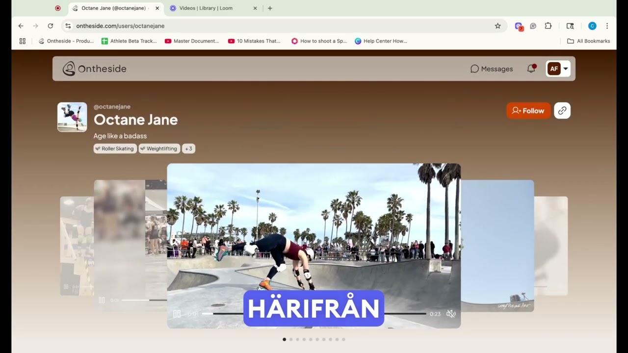Open All Bookmarks folder

pyautogui.click(x=588, y=41)
